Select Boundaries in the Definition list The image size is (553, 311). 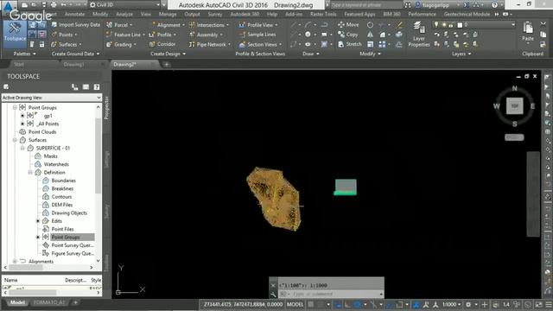[x=63, y=181]
